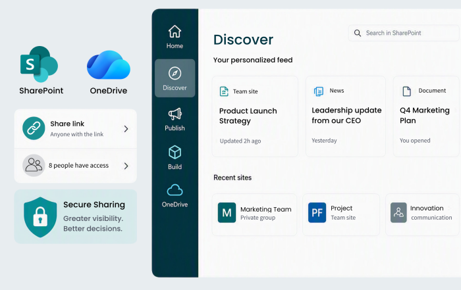Screen dimensions: 461x290
Task: Click the "SharePoint" product name text
Action: [x=41, y=91]
